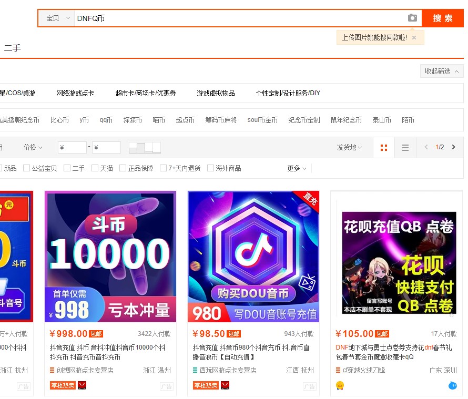
Task: Click 包邮 badge next to ¥998.00
Action: point(96,334)
